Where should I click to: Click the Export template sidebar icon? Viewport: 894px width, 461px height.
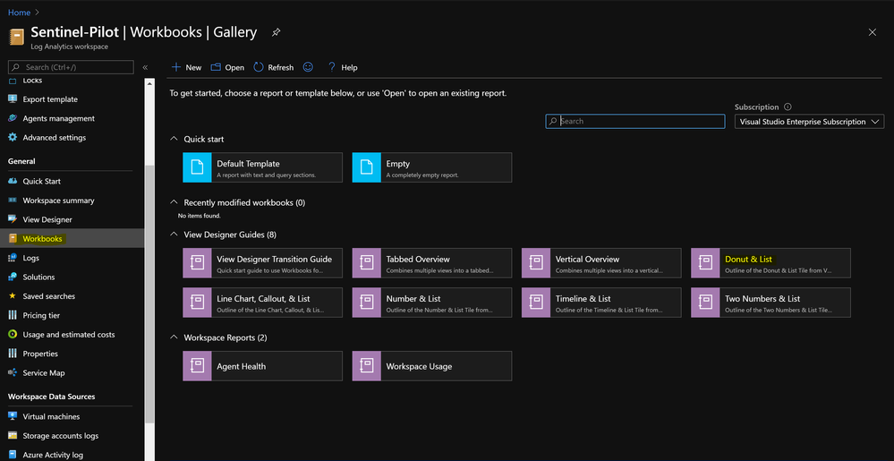click(x=13, y=99)
